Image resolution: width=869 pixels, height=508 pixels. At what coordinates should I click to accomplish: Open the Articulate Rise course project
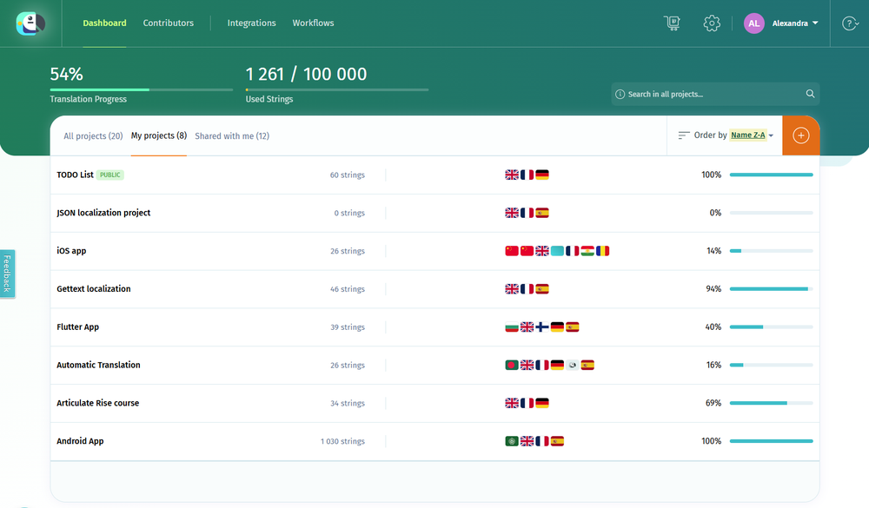click(97, 403)
